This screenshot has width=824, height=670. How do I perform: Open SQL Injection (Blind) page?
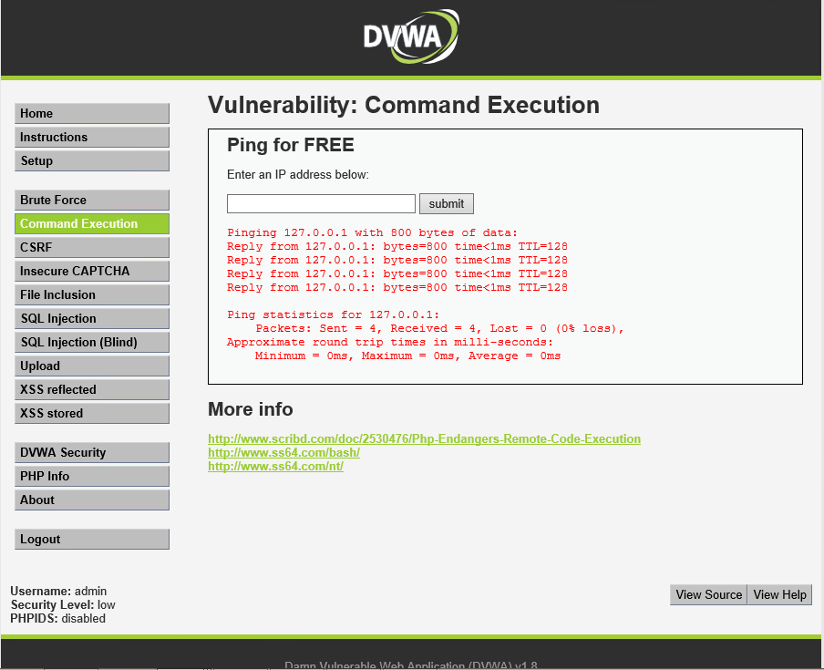pyautogui.click(x=92, y=342)
